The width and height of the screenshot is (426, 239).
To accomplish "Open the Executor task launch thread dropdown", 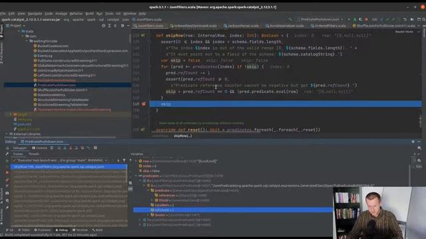I will click(60, 161).
